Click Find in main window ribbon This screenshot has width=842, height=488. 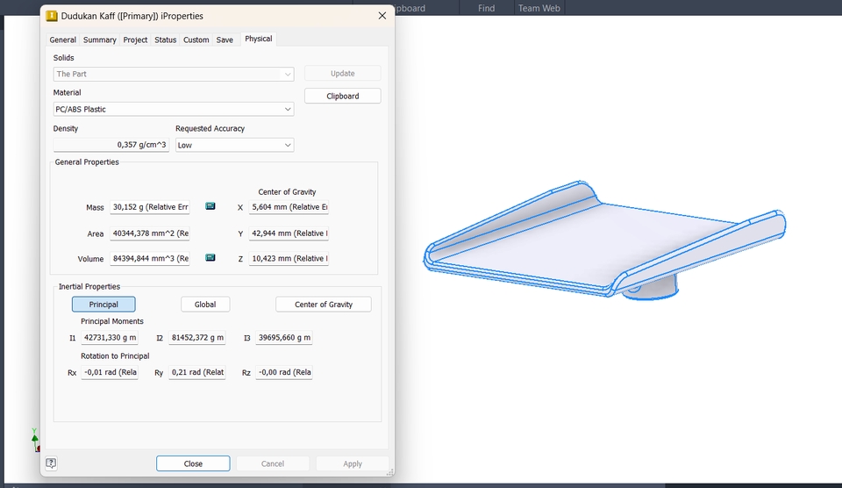tap(487, 8)
